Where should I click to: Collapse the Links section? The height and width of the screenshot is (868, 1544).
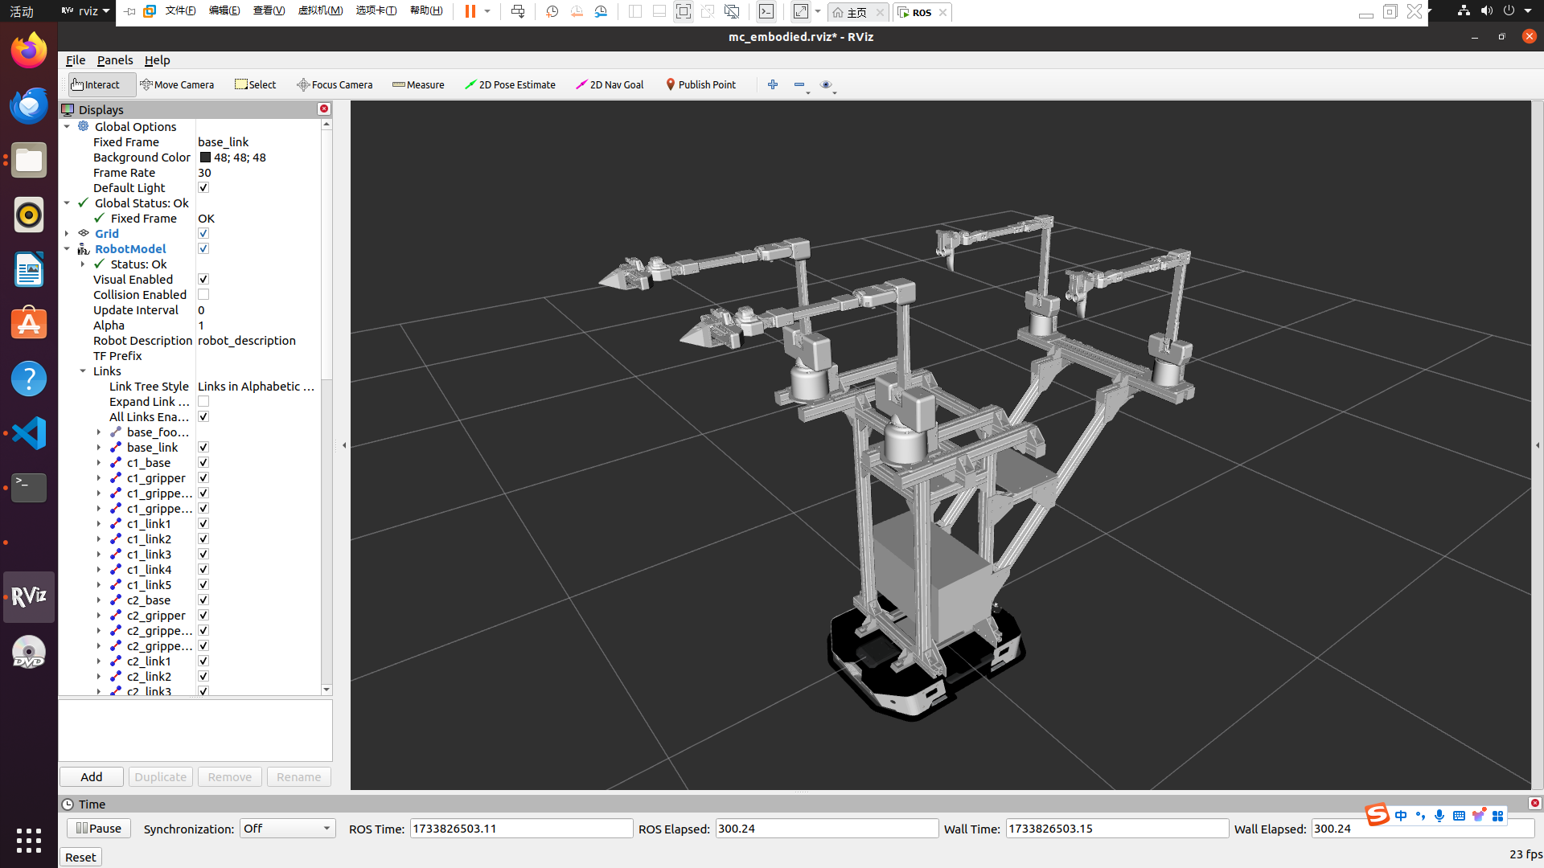[x=83, y=371]
